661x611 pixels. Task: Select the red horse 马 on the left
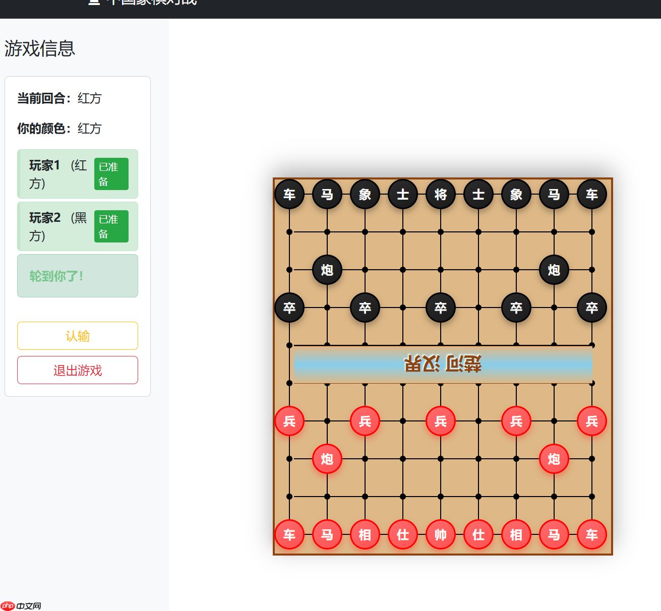click(327, 534)
